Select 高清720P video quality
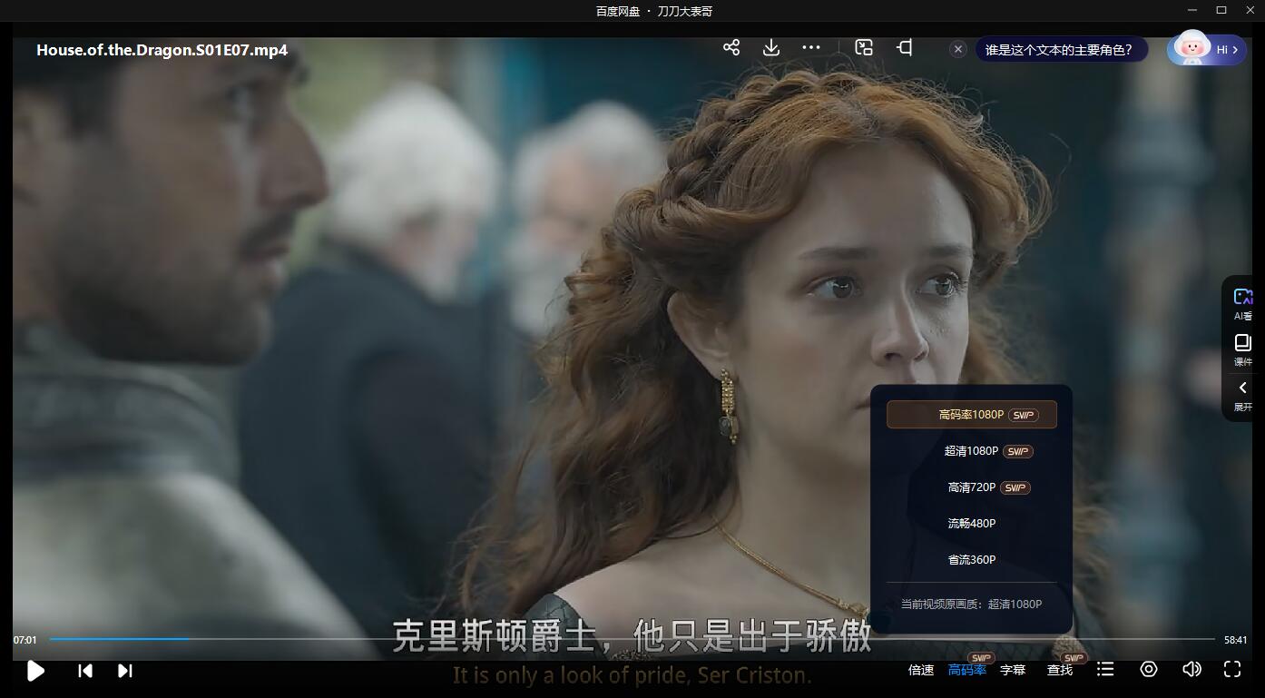 click(971, 487)
